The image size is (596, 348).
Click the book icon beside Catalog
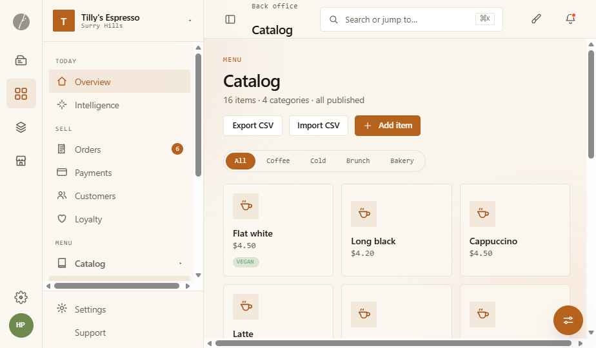click(x=62, y=263)
